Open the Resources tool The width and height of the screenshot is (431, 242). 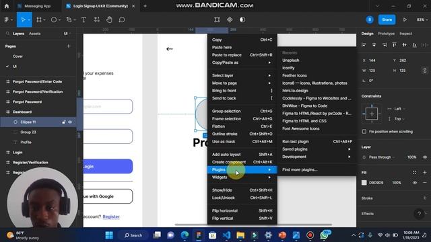(x=97, y=19)
